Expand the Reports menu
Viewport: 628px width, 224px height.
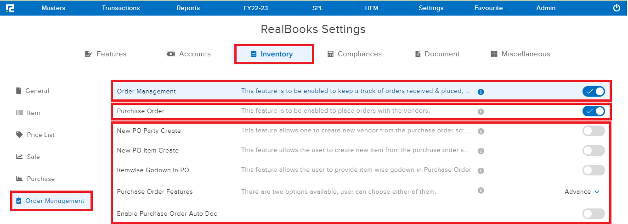coord(188,8)
